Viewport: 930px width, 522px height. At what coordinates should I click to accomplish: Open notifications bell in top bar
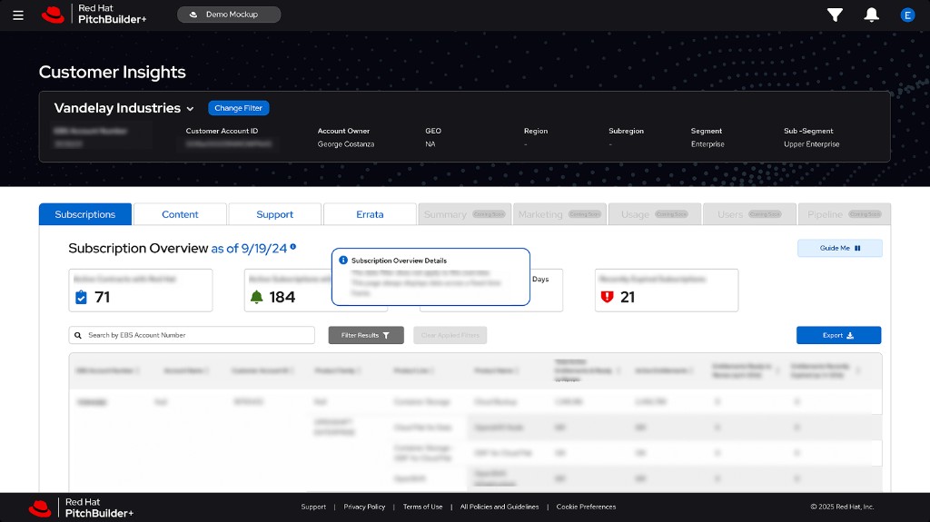click(871, 15)
